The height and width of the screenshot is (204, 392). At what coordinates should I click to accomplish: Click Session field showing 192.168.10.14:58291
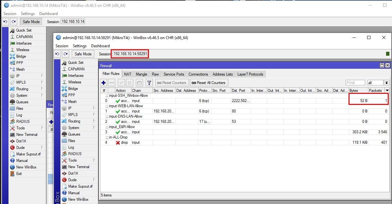[130, 54]
